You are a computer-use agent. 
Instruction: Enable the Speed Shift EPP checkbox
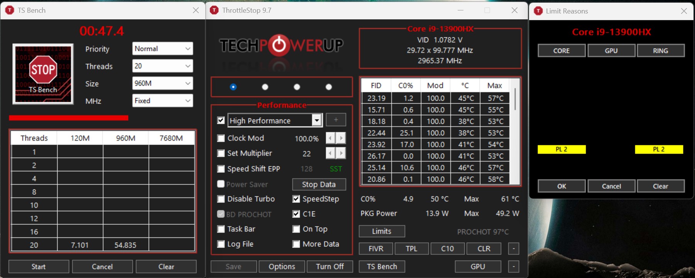coord(221,169)
